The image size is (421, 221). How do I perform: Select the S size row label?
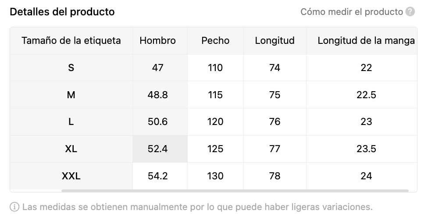pos(71,68)
